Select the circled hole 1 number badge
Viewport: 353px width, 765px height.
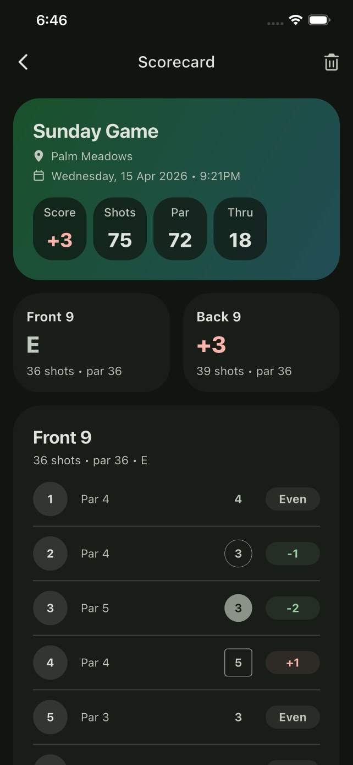[50, 499]
